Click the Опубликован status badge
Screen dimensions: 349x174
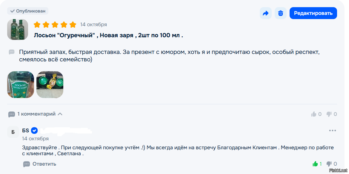pos(28,11)
